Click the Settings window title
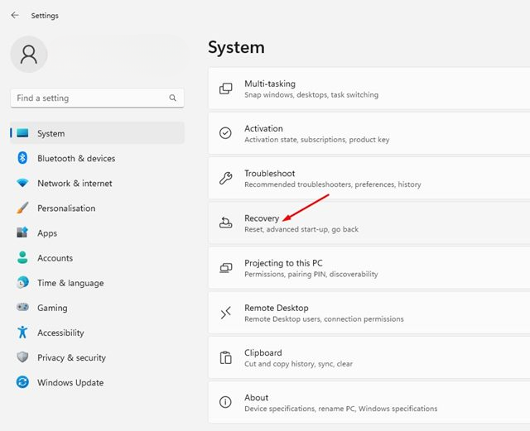Image resolution: width=530 pixels, height=431 pixels. click(45, 16)
